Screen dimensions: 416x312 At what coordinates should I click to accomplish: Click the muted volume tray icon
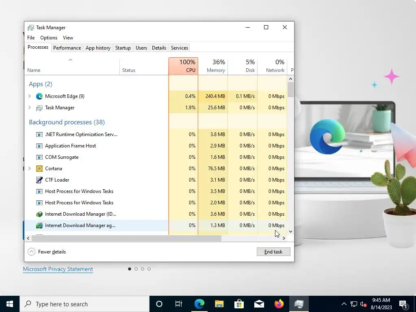point(364,304)
